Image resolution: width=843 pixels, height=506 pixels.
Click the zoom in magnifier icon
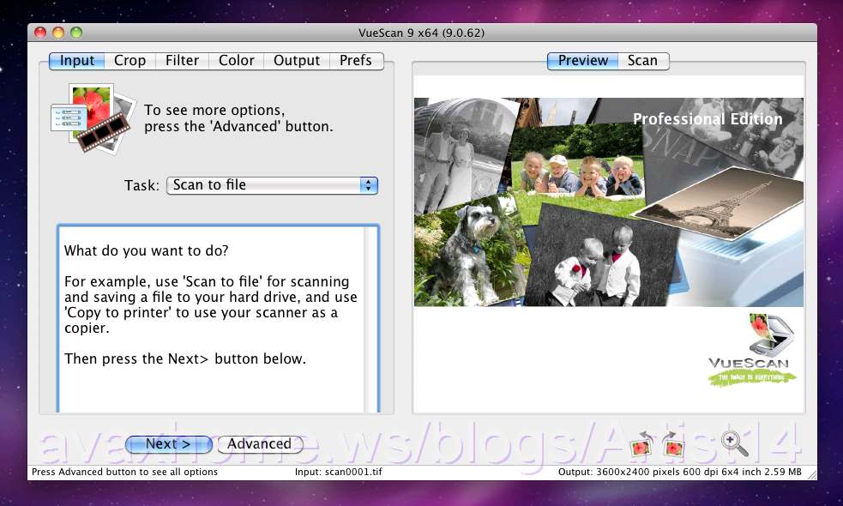734,443
